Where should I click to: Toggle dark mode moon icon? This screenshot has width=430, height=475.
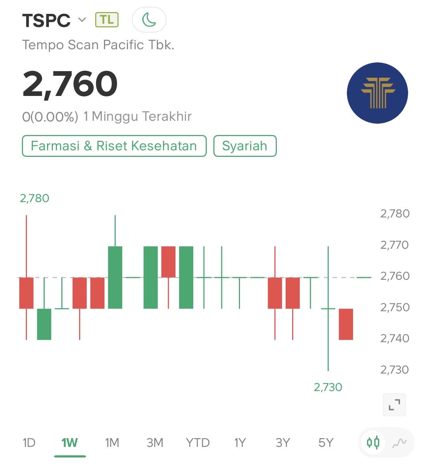pos(149,20)
